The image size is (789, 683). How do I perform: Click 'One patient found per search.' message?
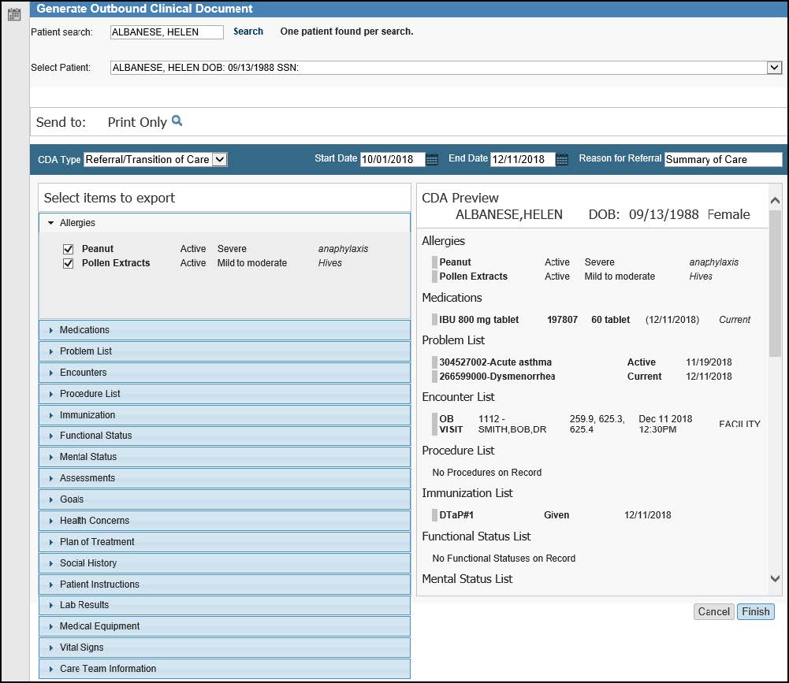(347, 32)
